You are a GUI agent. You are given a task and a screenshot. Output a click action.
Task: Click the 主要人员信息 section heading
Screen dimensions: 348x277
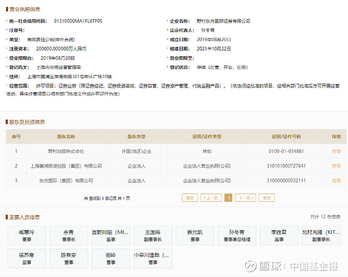click(24, 217)
